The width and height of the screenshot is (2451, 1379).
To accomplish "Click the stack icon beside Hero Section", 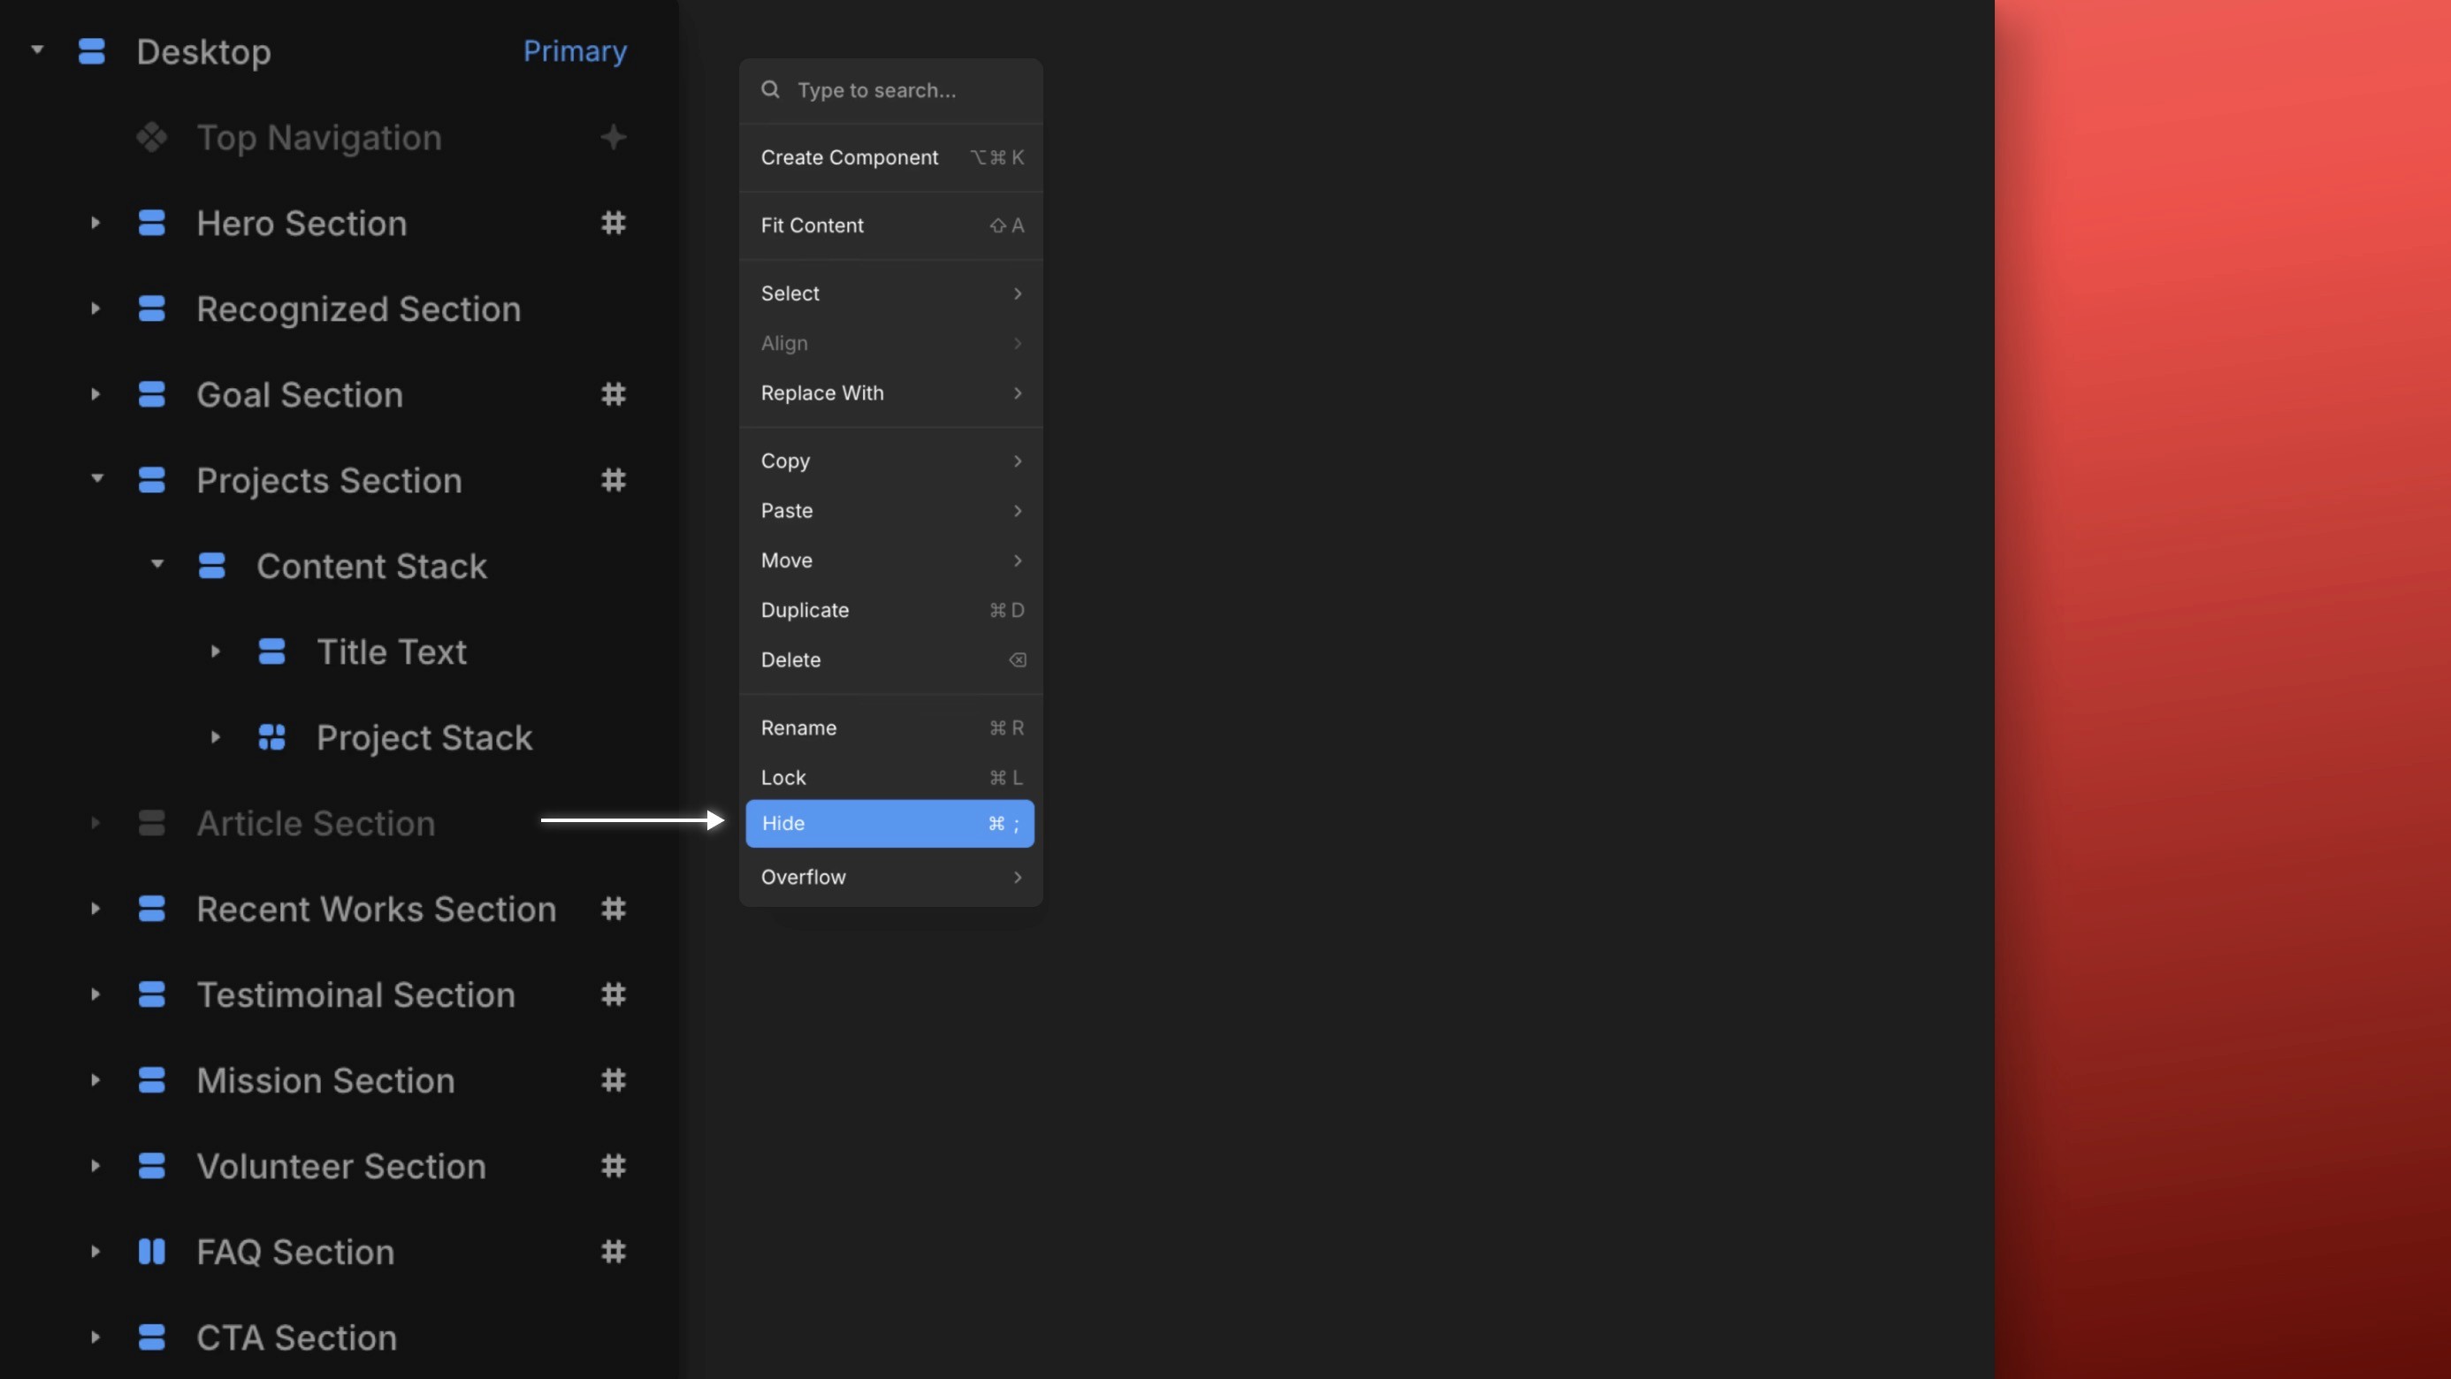I will 151,224.
